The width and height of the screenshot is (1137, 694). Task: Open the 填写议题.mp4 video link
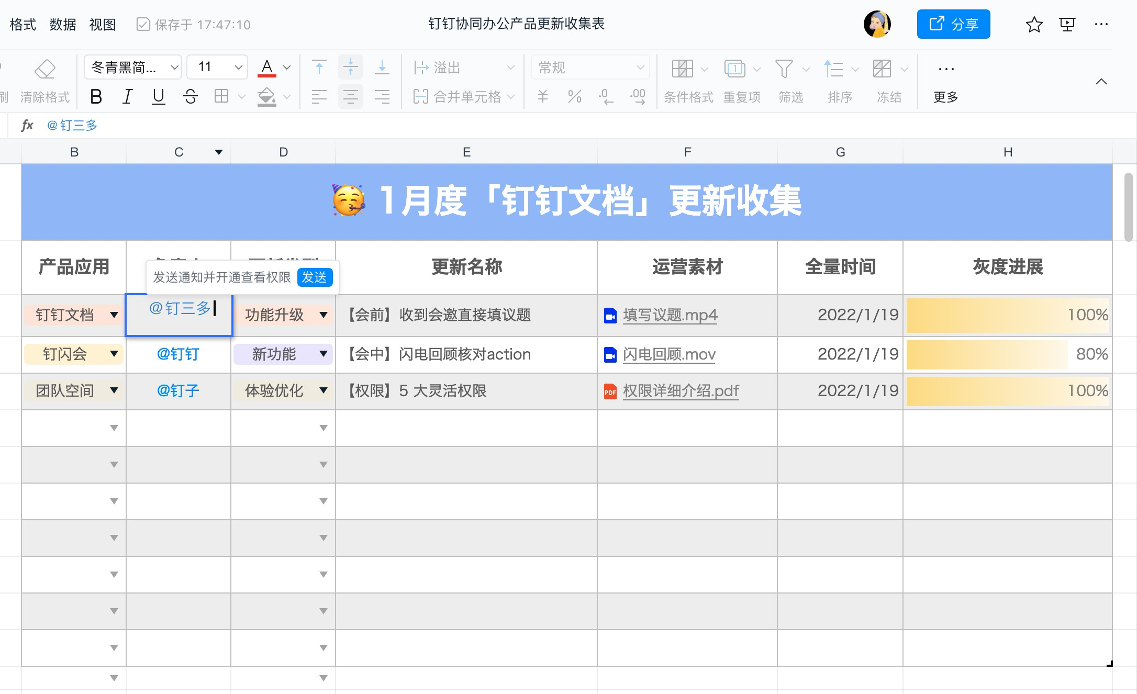tap(670, 315)
